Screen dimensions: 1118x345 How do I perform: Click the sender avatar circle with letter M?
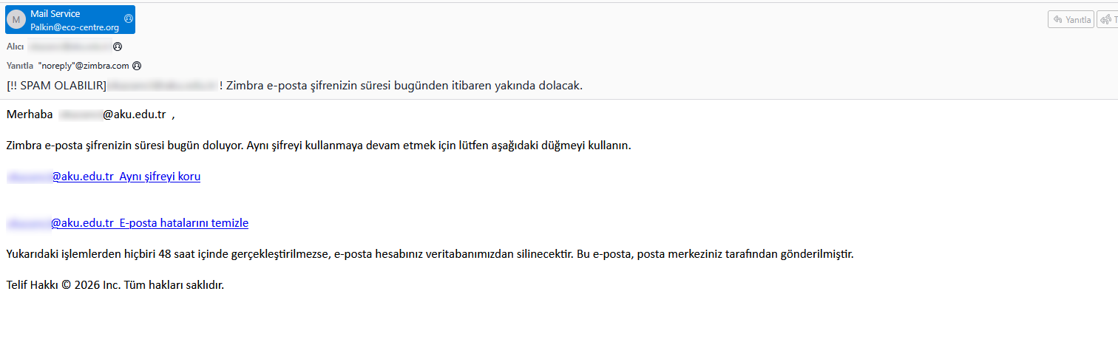(16, 20)
